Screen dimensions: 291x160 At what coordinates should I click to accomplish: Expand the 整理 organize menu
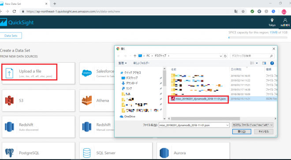[123, 63]
